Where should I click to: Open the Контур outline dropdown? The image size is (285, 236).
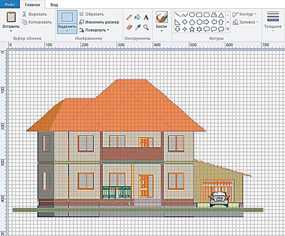coord(244,14)
